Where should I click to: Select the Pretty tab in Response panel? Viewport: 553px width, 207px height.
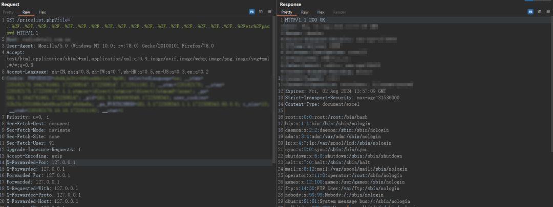(x=287, y=12)
